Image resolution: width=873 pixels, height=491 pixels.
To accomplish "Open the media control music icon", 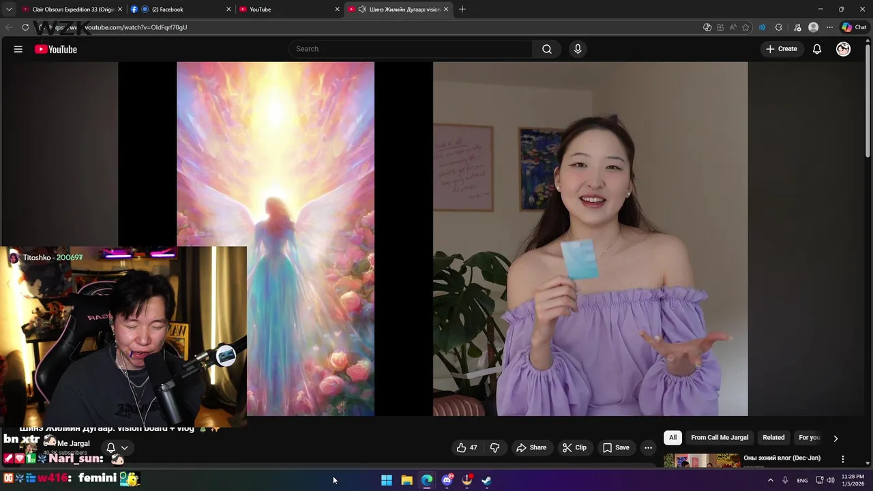I will (797, 27).
